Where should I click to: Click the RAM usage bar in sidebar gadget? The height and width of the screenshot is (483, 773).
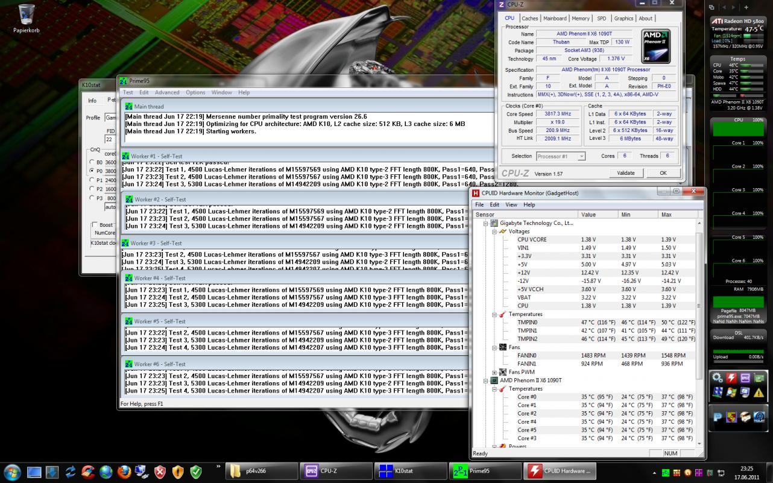coord(737,301)
